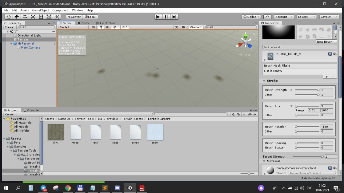Click the Step frame button
Viewport: 344px width, 193px height.
pyautogui.click(x=174, y=17)
